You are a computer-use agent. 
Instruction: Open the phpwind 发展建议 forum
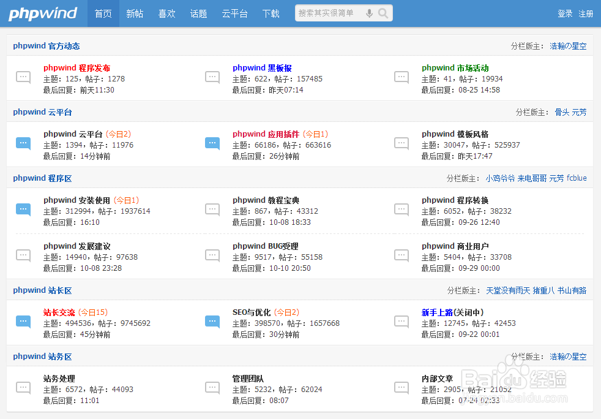click(x=77, y=246)
